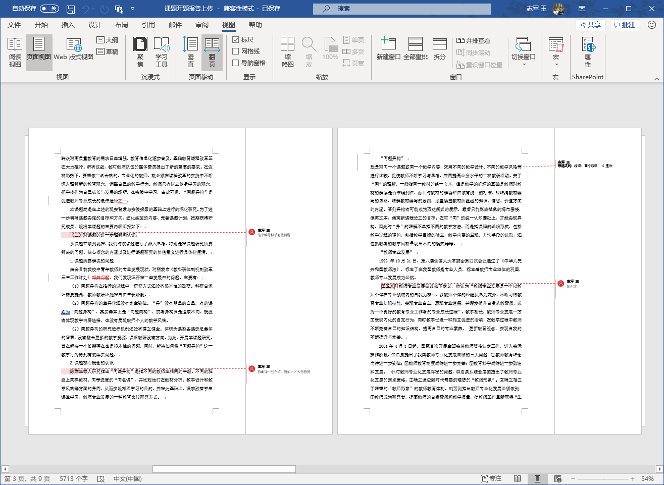The width and height of the screenshot is (664, 485).
Task: Open thumbnails zoom view
Action: (x=288, y=52)
